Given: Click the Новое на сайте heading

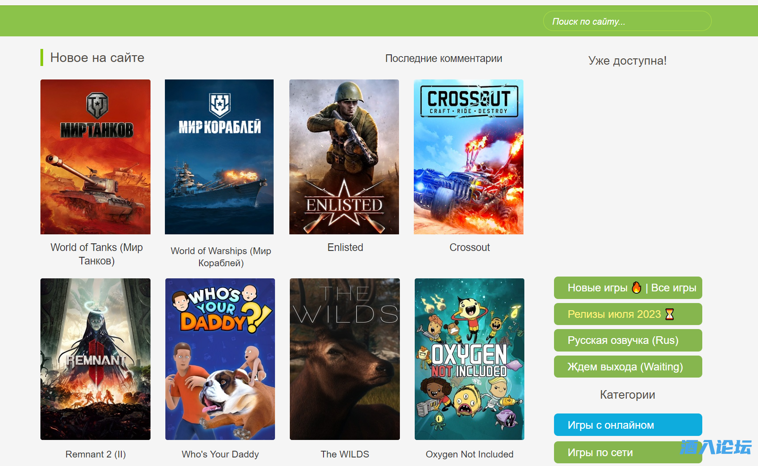Looking at the screenshot, I should point(97,57).
